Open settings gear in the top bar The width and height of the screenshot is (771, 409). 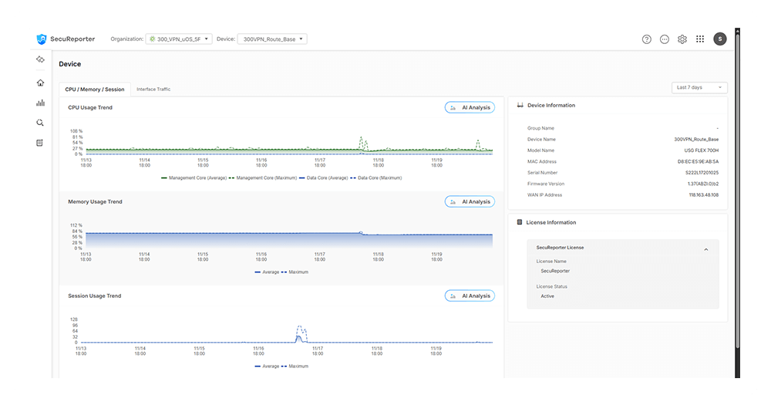(682, 39)
